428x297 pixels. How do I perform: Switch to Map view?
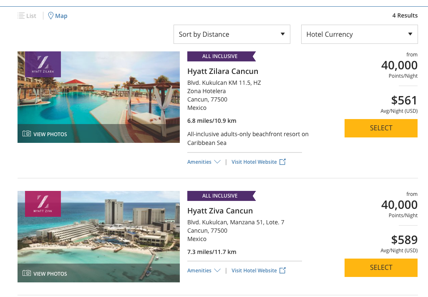[x=58, y=16]
